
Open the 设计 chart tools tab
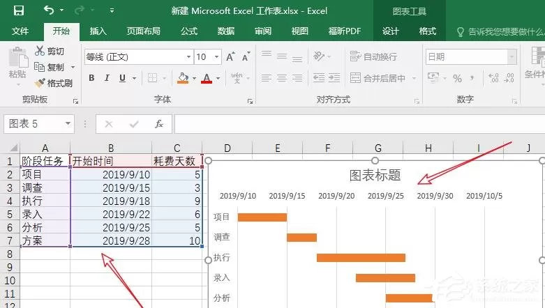pyautogui.click(x=390, y=31)
